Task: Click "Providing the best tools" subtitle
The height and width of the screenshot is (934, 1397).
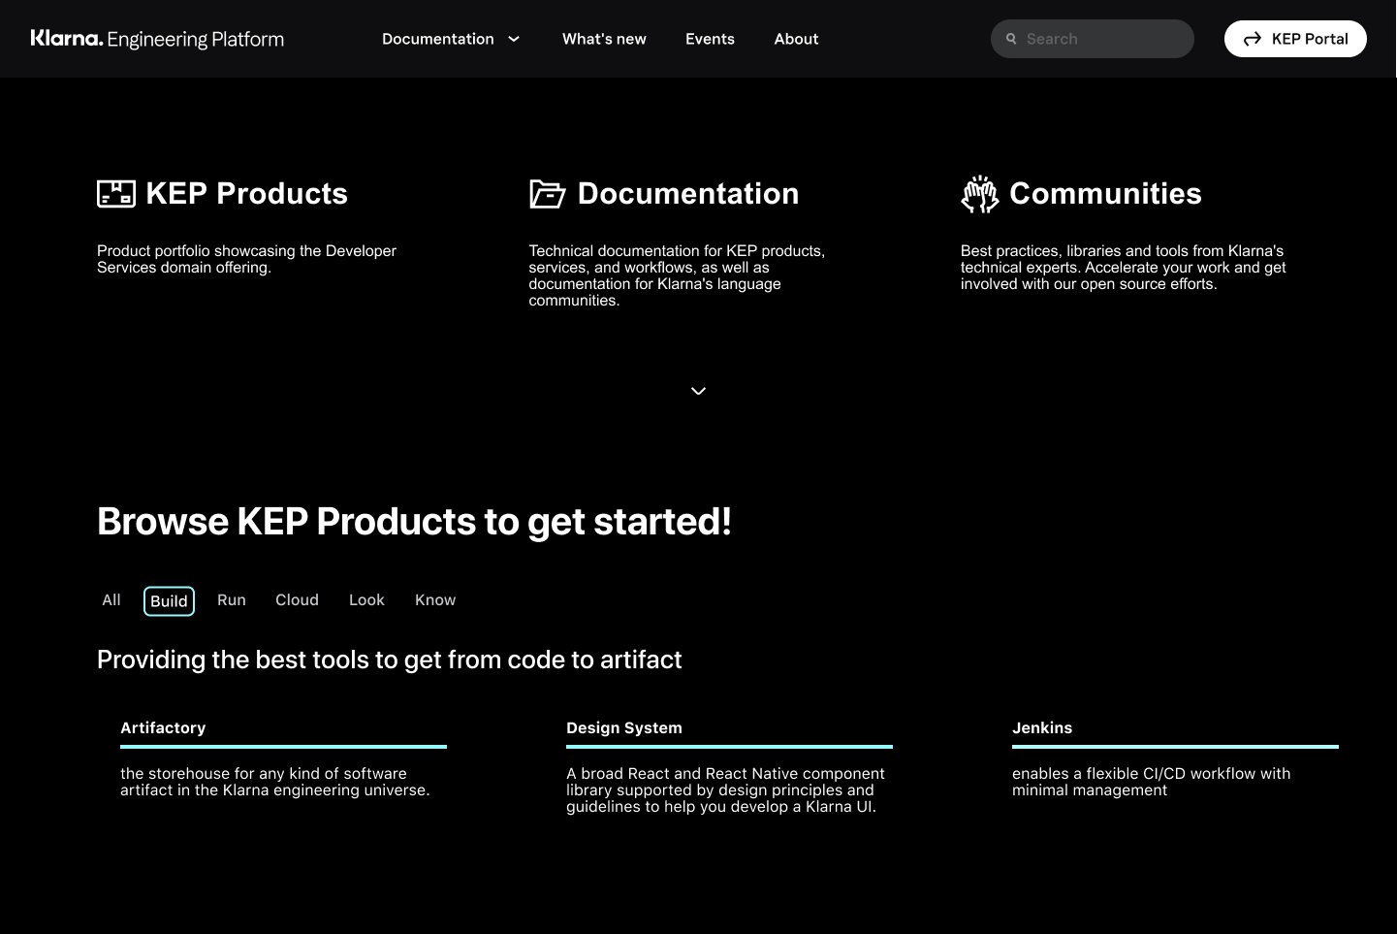Action: point(389,660)
